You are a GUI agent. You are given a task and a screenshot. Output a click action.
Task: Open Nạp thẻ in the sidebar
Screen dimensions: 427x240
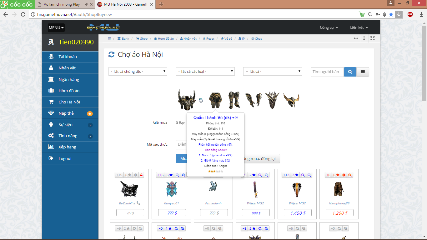click(x=70, y=113)
